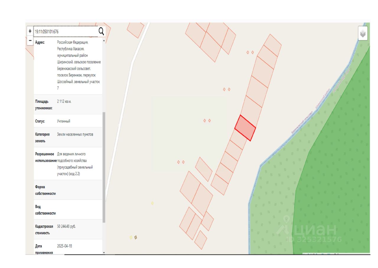378x268 pixels.
Task: Click the info panel scrollbar down arrow
Action: pos(104,253)
